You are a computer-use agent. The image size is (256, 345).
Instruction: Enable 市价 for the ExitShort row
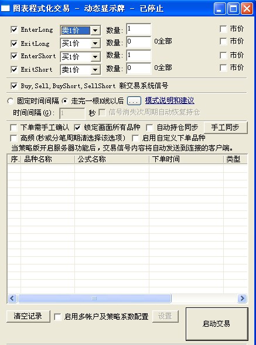[x=223, y=68]
